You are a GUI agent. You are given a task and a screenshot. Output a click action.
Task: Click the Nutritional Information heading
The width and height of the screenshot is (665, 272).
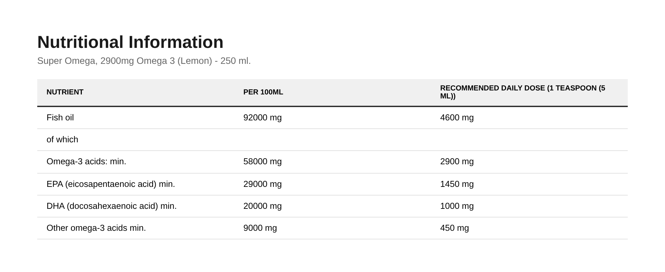coord(130,42)
